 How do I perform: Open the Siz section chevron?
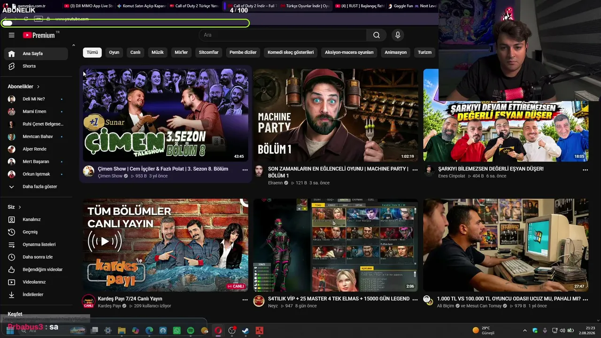coord(20,207)
